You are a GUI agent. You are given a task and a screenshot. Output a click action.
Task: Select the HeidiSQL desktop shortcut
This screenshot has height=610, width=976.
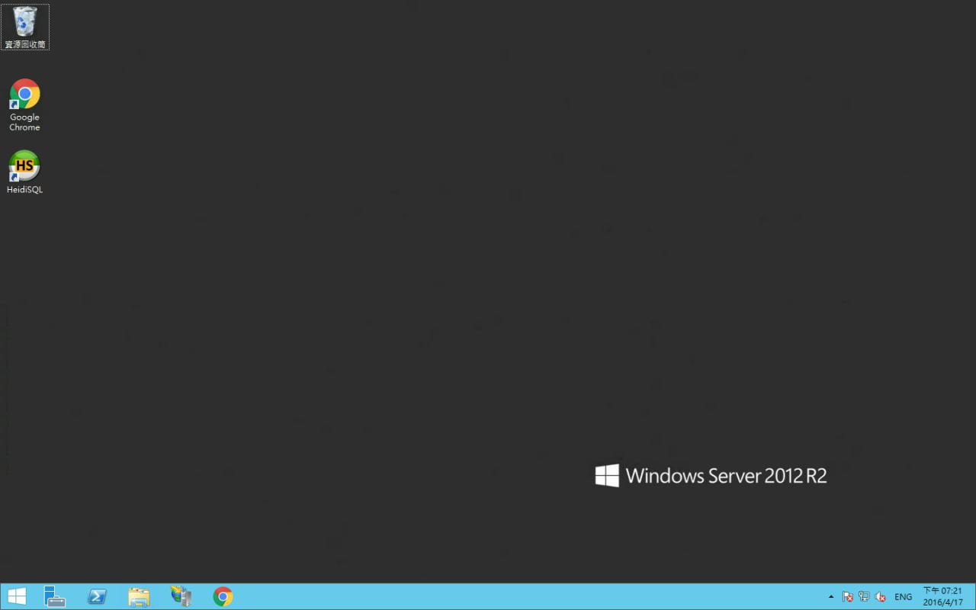tap(24, 172)
